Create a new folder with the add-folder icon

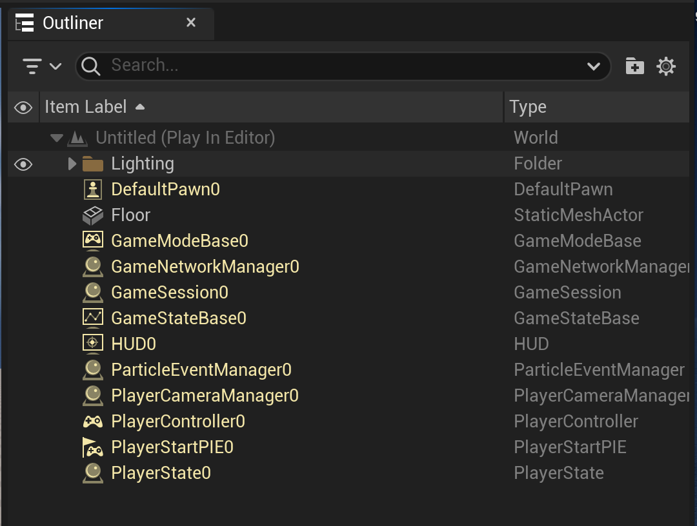click(x=635, y=66)
